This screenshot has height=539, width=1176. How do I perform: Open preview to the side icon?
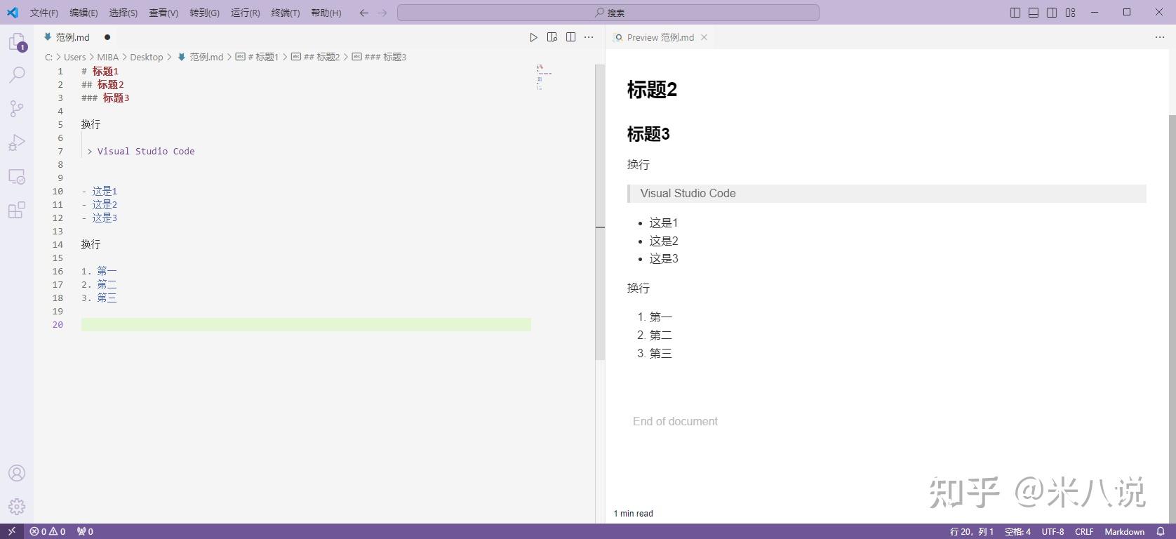pyautogui.click(x=552, y=37)
